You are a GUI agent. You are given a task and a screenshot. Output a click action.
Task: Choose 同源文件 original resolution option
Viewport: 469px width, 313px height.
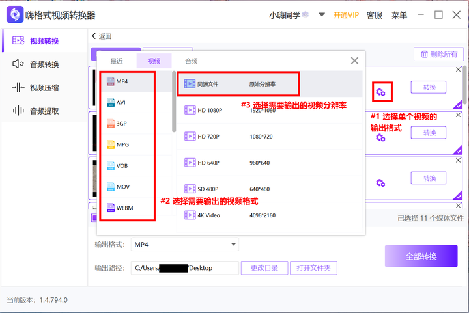(x=269, y=84)
